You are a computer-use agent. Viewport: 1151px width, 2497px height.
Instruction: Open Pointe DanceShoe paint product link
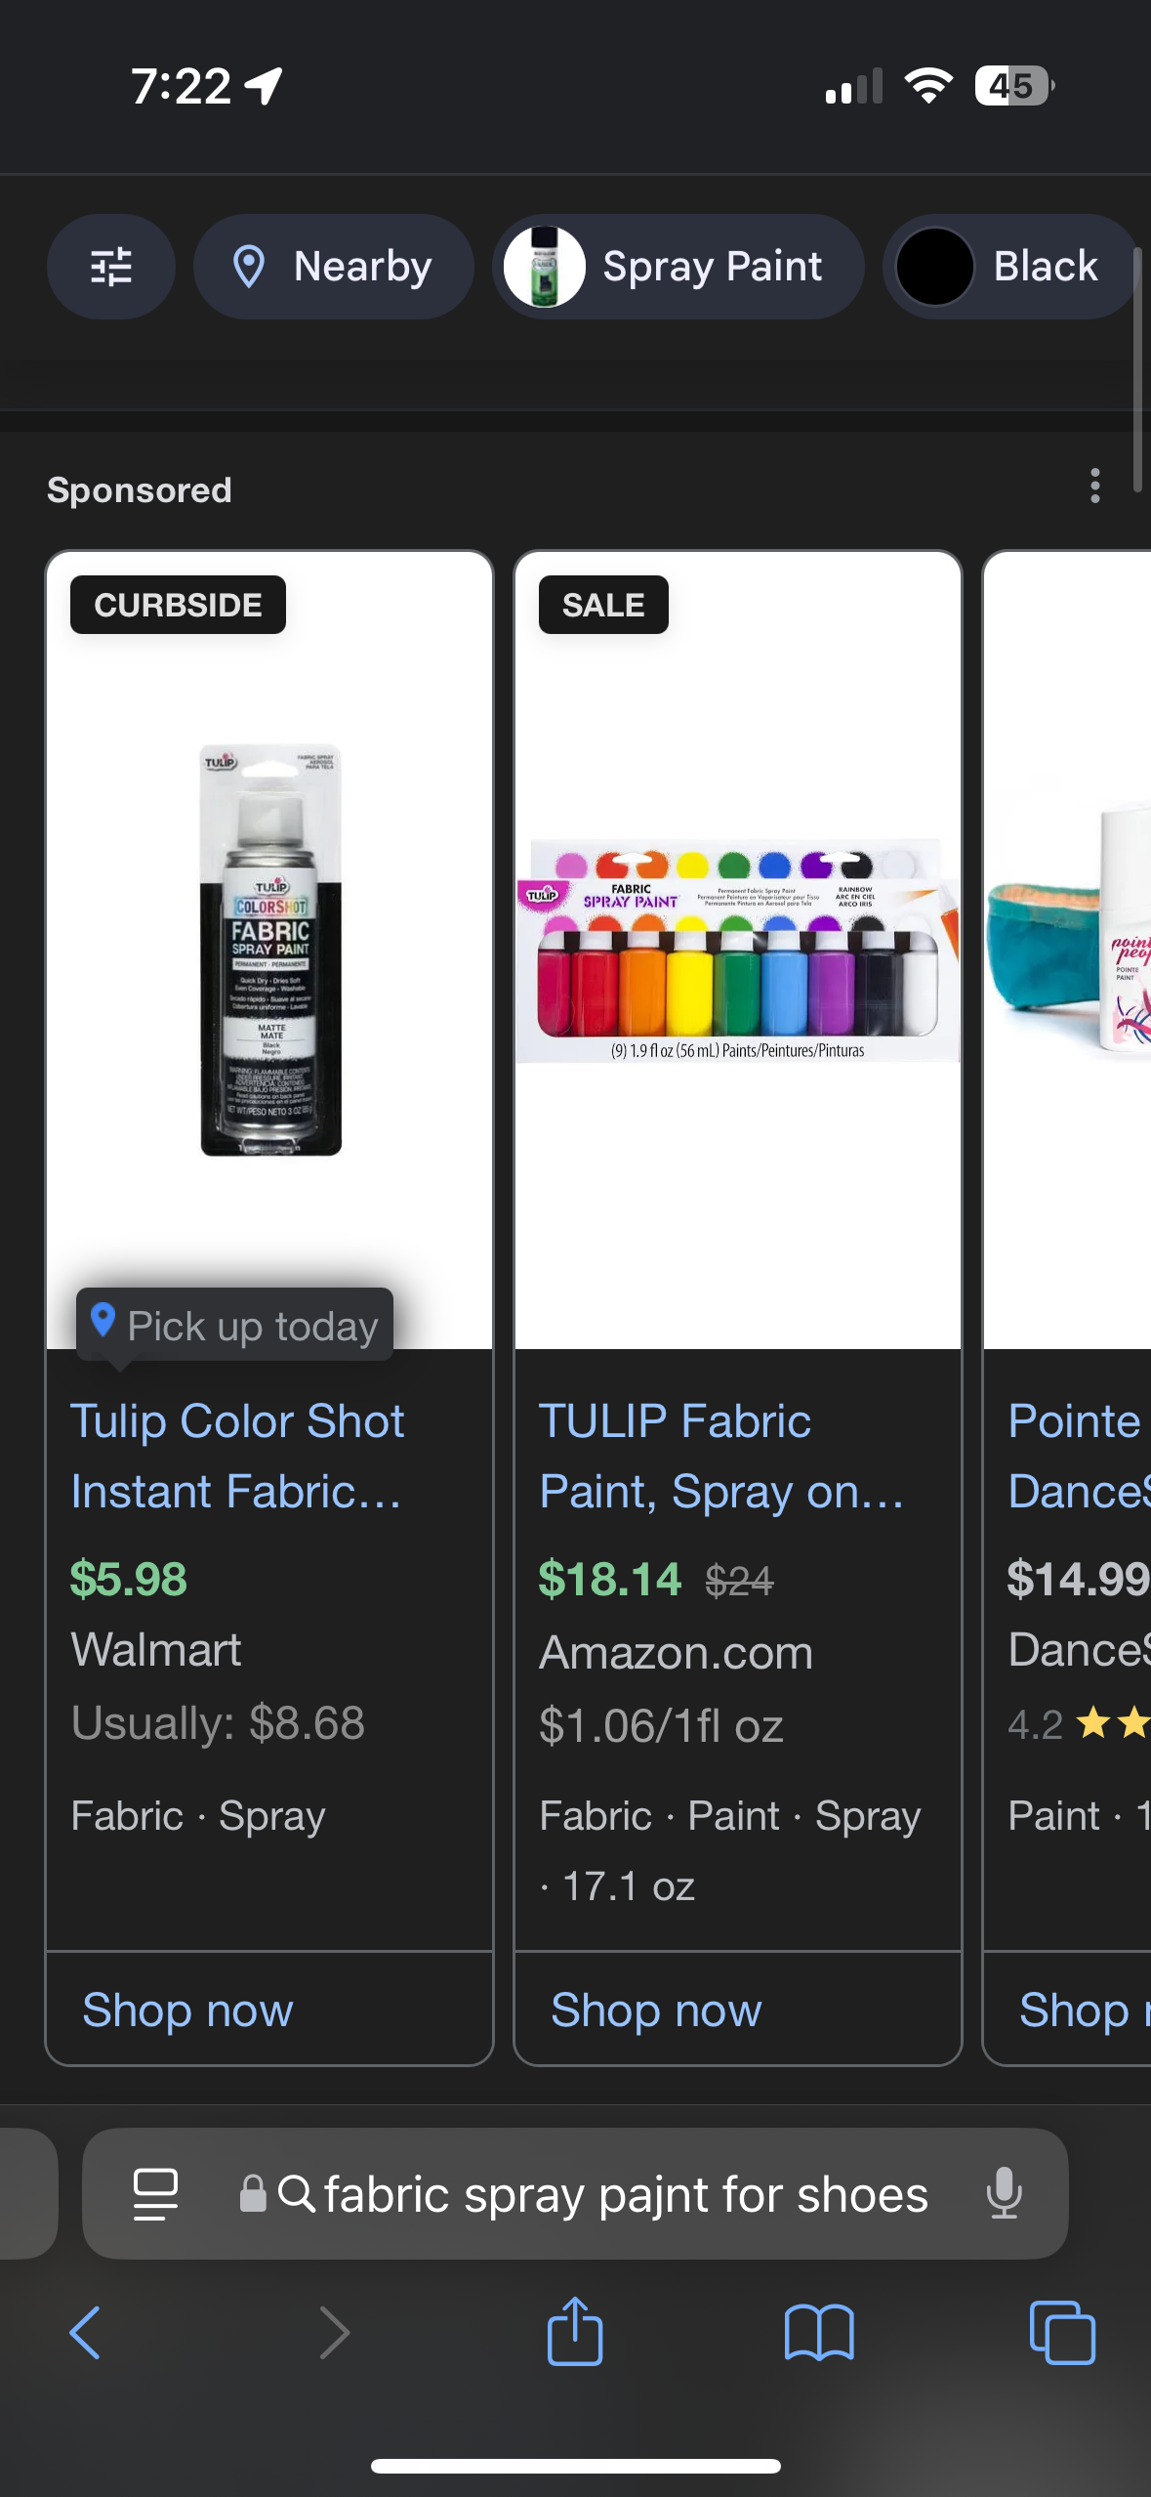click(x=1079, y=1456)
